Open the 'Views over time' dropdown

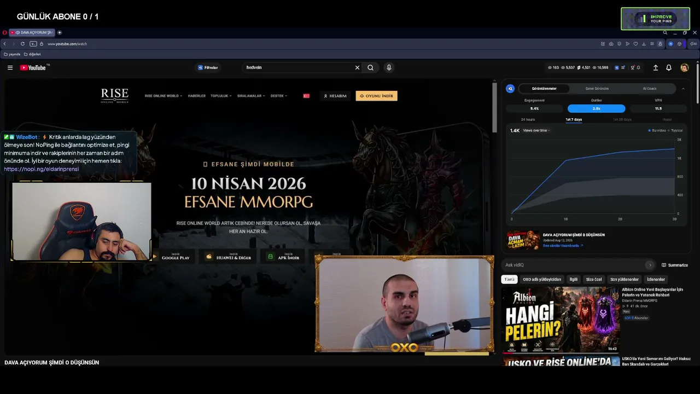pyautogui.click(x=536, y=130)
